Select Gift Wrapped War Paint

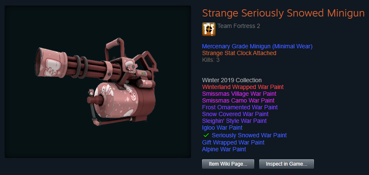233,142
